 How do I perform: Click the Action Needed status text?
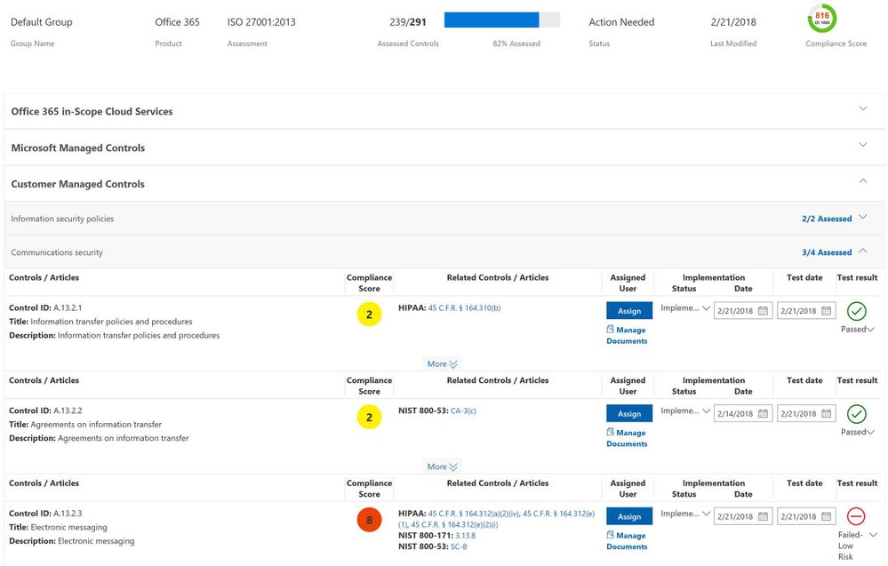tap(621, 22)
